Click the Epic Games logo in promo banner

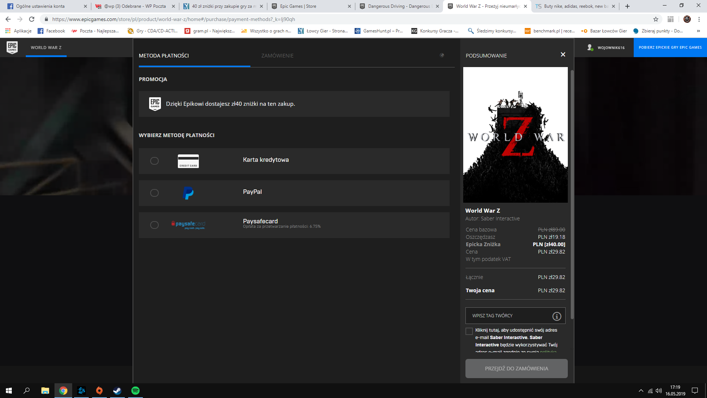(155, 104)
